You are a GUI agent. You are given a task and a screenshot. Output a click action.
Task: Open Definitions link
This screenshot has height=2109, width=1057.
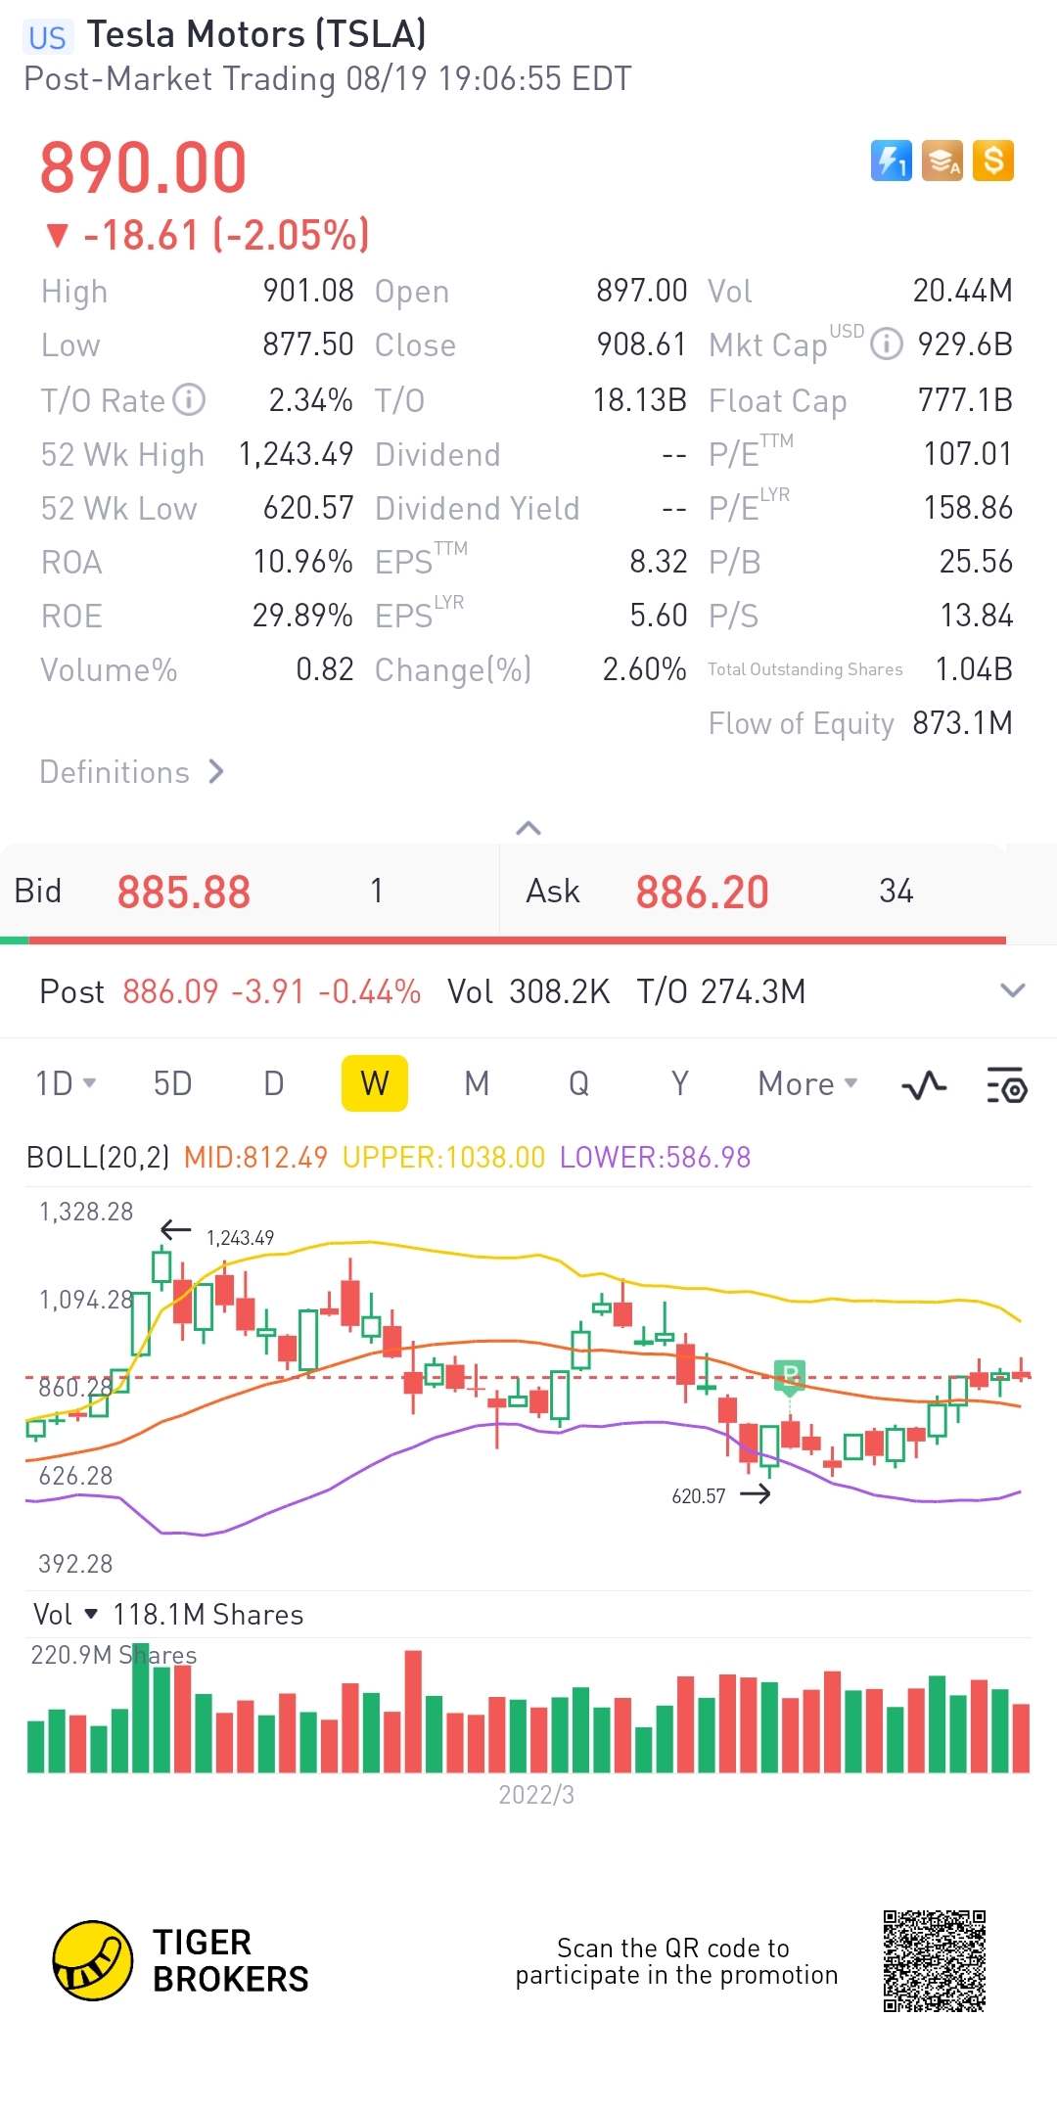point(132,772)
